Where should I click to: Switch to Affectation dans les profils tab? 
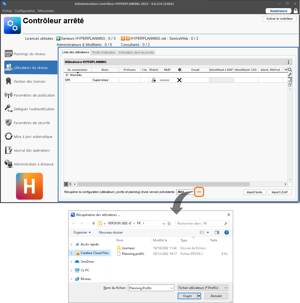click(x=136, y=52)
